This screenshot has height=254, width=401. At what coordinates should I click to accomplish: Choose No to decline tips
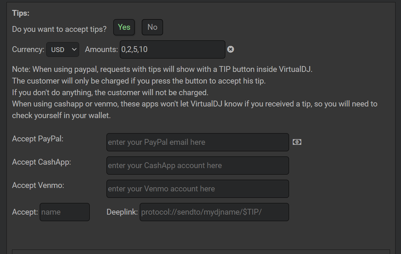tap(152, 27)
